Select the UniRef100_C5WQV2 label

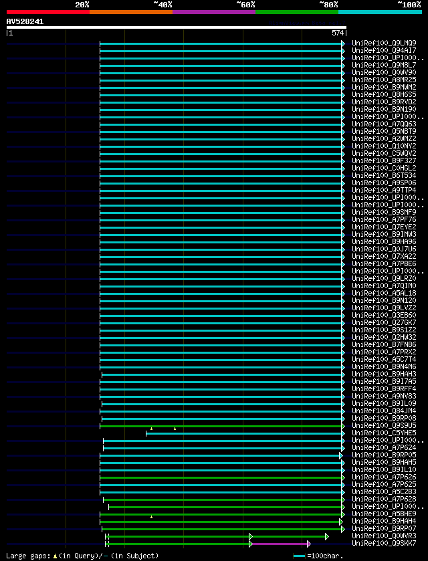pos(384,154)
